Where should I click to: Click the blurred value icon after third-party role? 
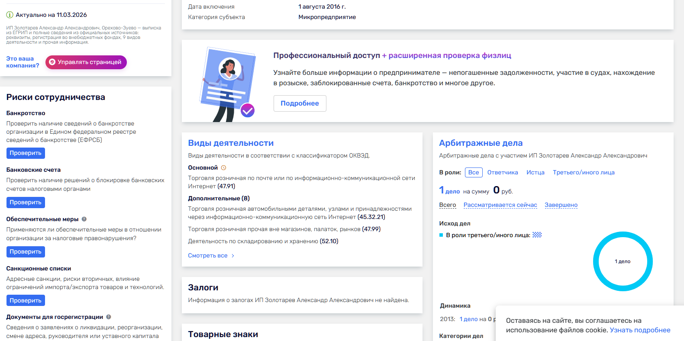(537, 235)
